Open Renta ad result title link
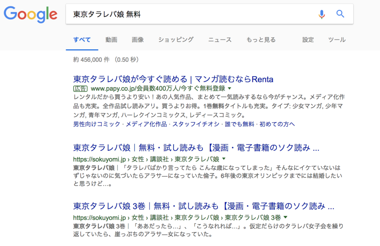The image size is (380, 246). coord(173,79)
